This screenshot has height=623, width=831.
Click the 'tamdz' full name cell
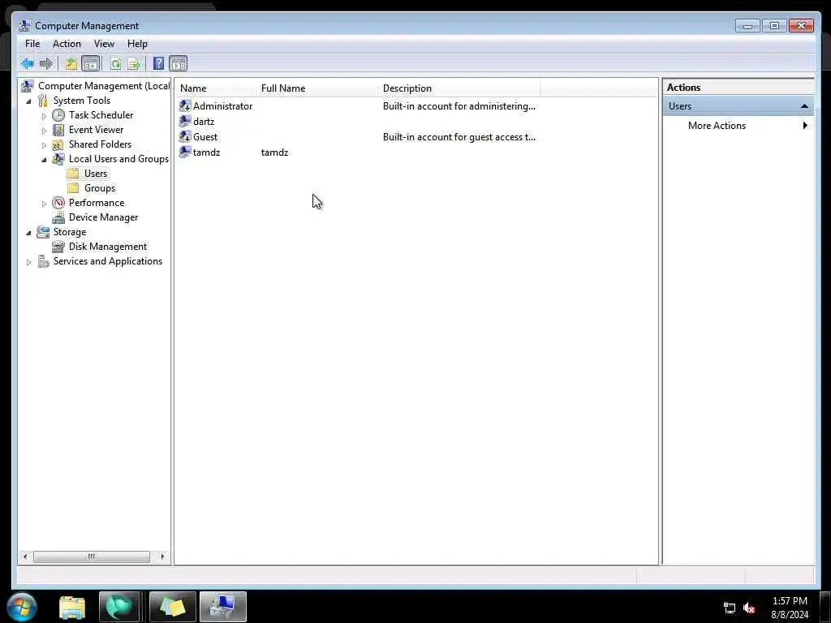(x=274, y=152)
